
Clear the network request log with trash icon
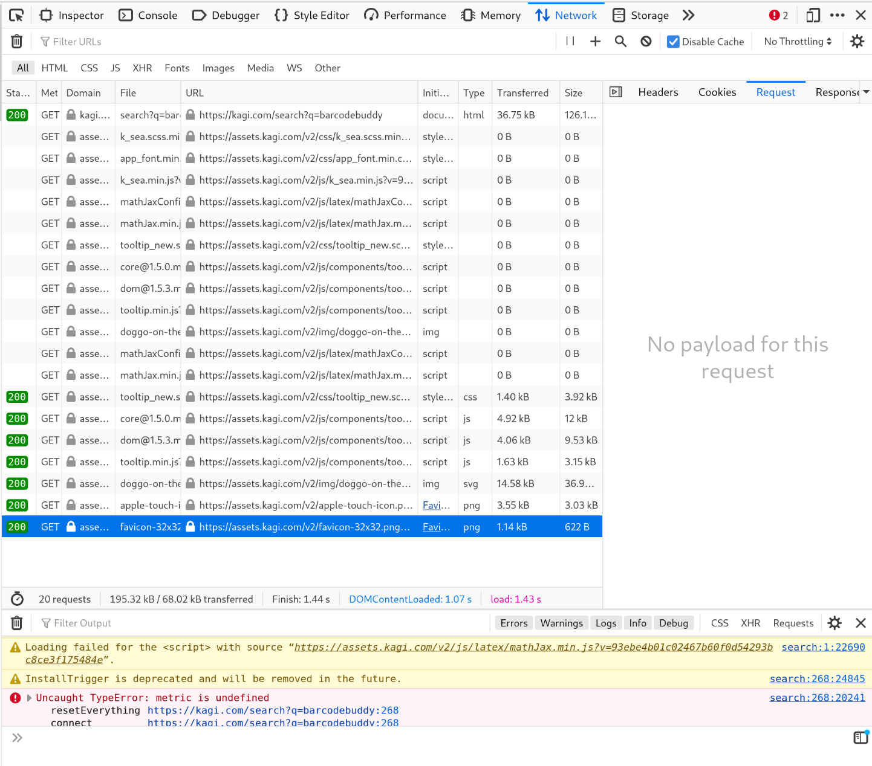click(17, 41)
